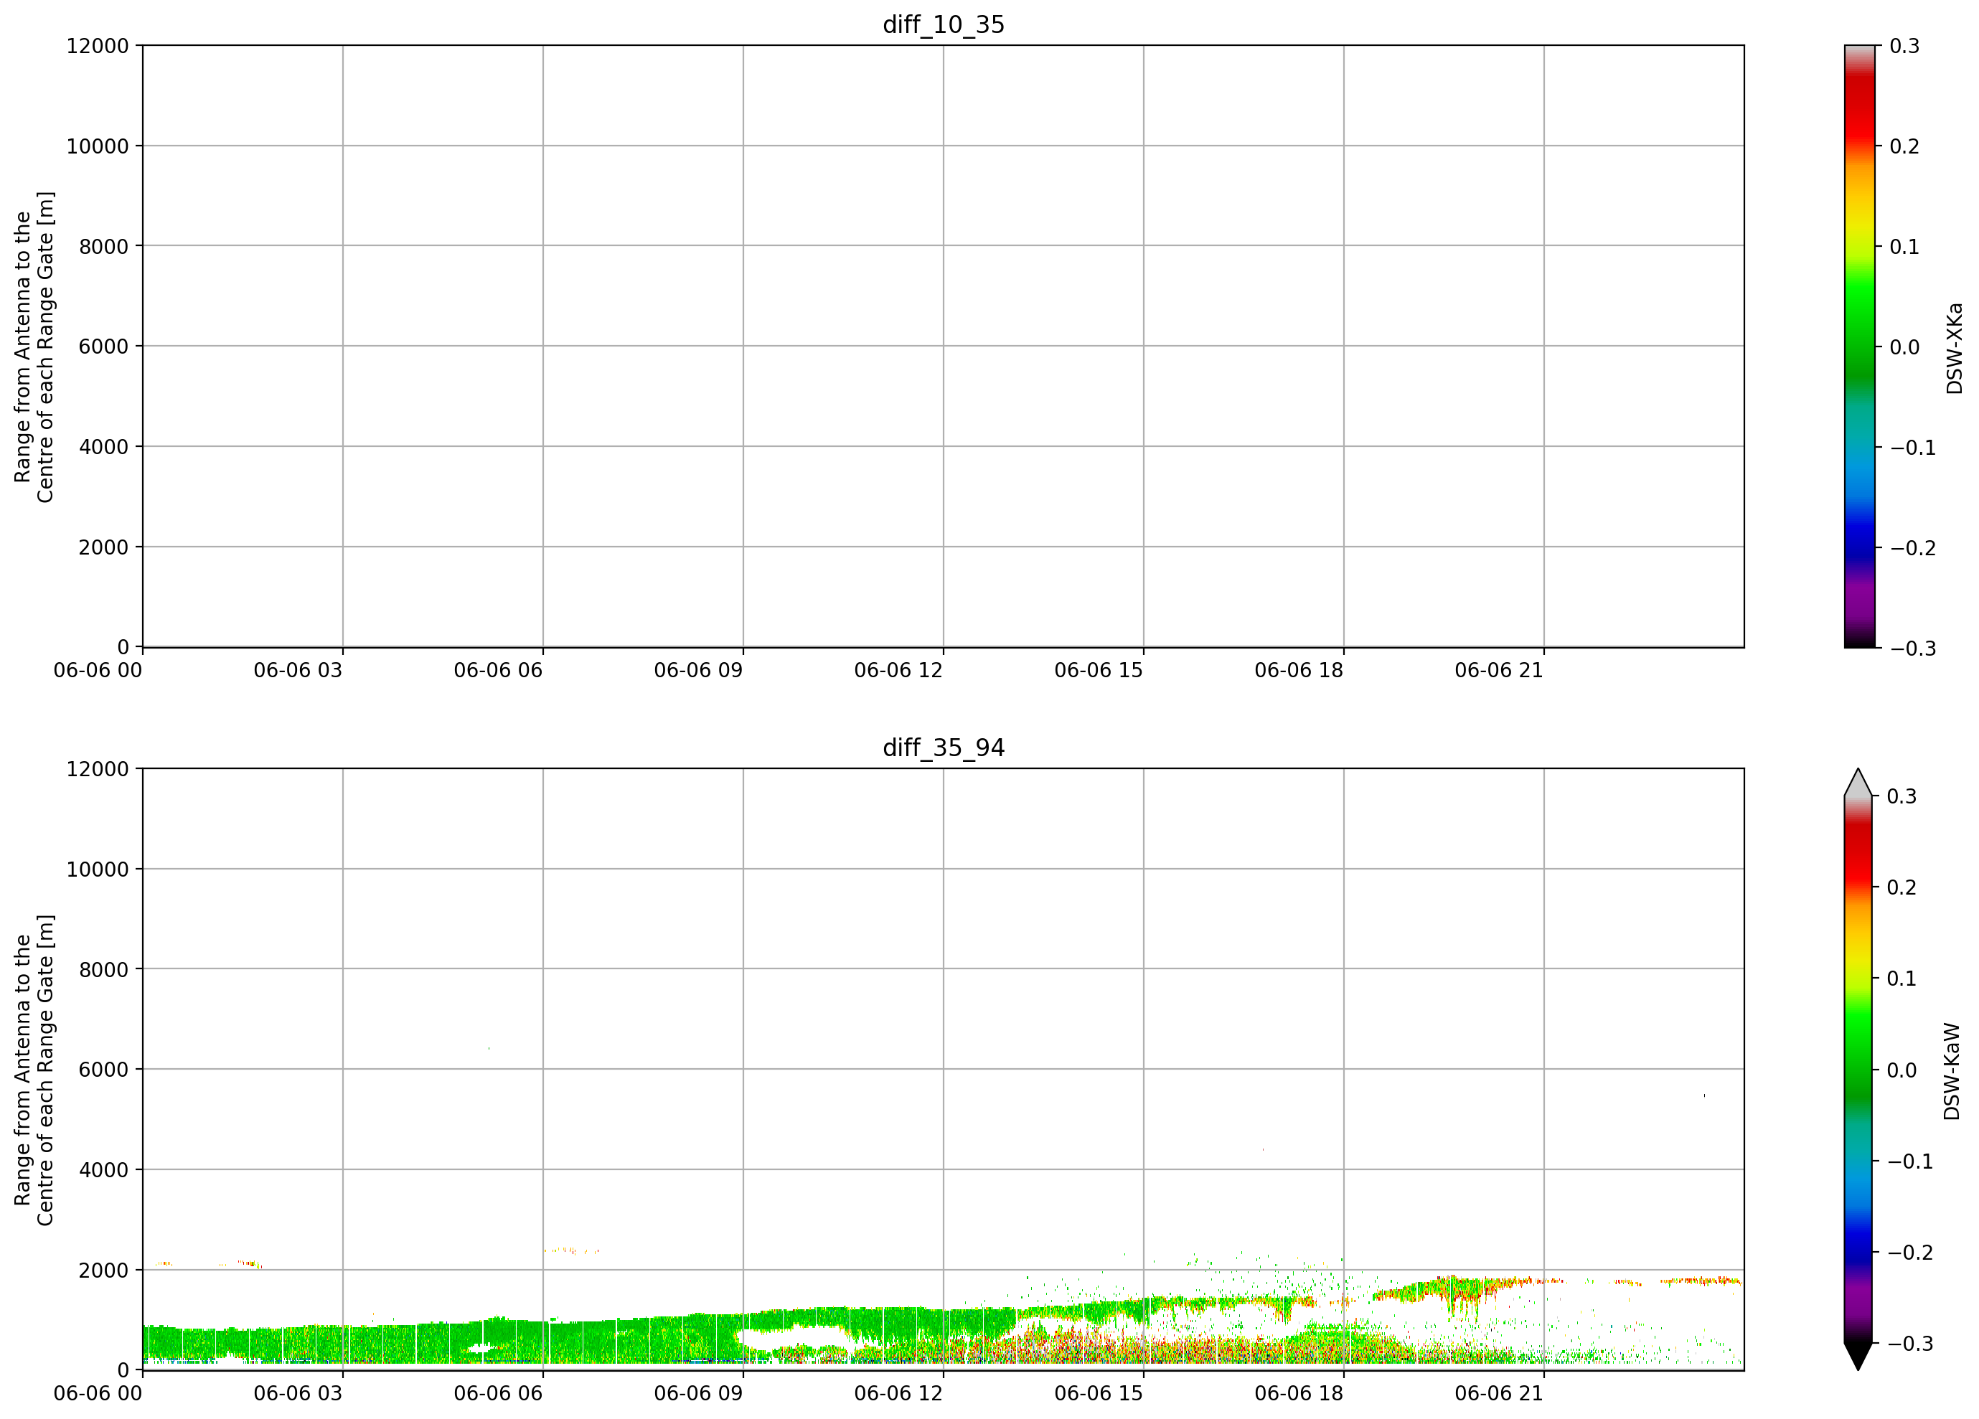Click the 8000 y-tick in diff_35_94 plot
Screen dimensions: 1979x1419
(x=104, y=969)
